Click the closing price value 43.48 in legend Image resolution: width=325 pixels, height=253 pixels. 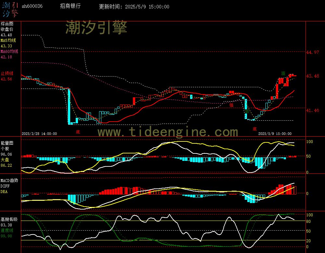[x=6, y=35]
